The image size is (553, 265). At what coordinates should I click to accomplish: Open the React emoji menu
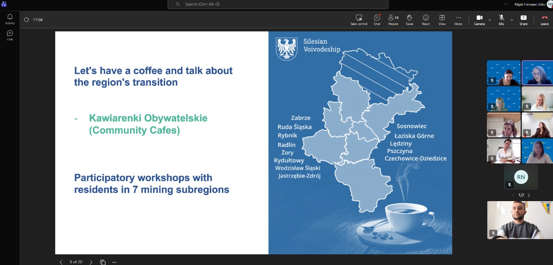[x=426, y=19]
